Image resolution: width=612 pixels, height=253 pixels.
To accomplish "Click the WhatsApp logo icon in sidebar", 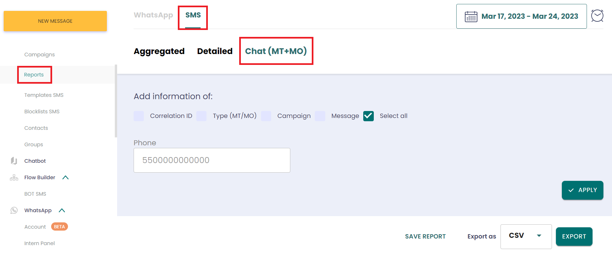I will coord(14,211).
